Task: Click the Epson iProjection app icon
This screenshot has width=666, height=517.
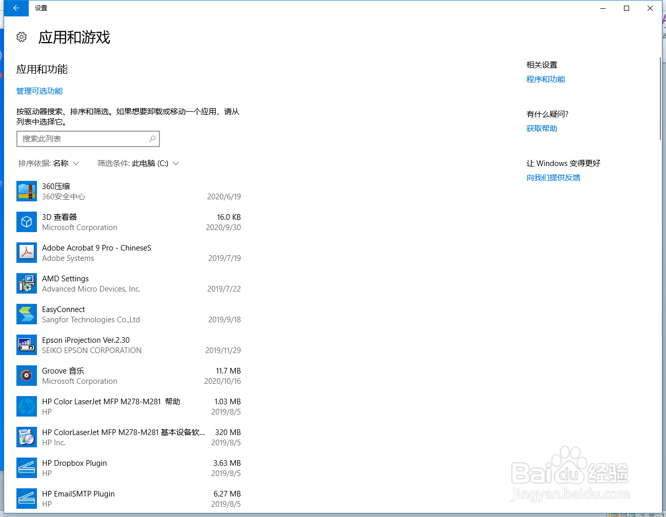Action: [27, 345]
